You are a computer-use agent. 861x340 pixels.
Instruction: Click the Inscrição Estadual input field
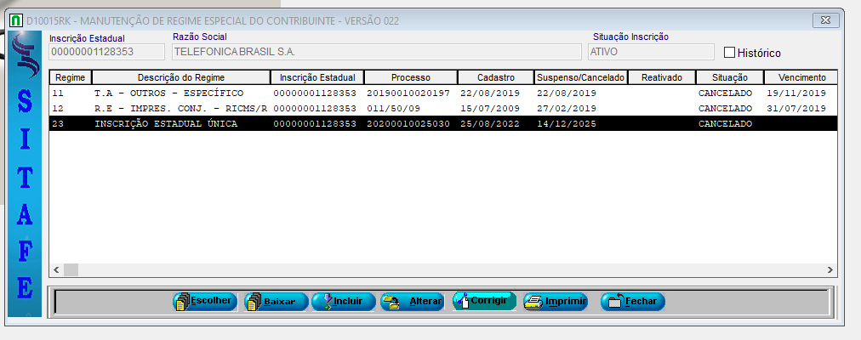tap(106, 53)
